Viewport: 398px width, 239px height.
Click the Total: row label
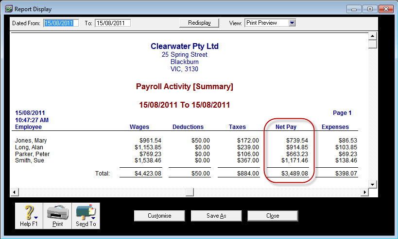[103, 174]
